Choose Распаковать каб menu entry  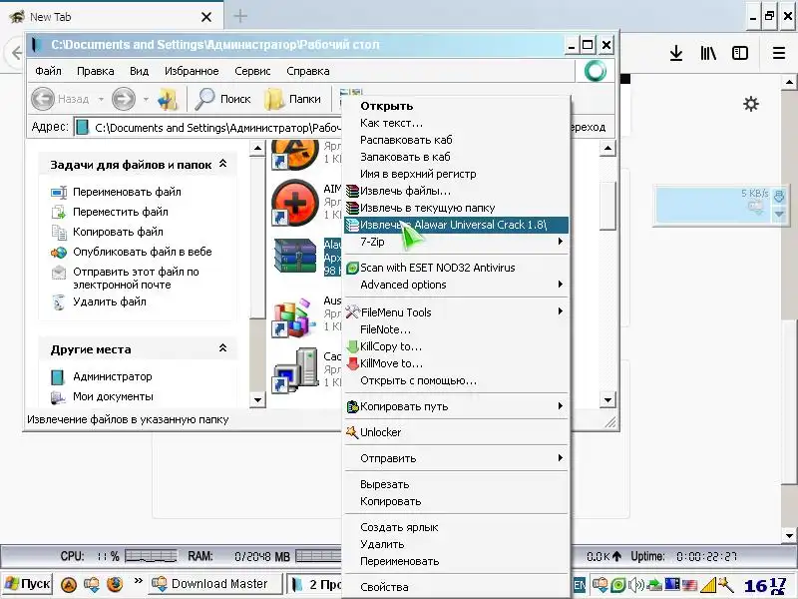406,140
